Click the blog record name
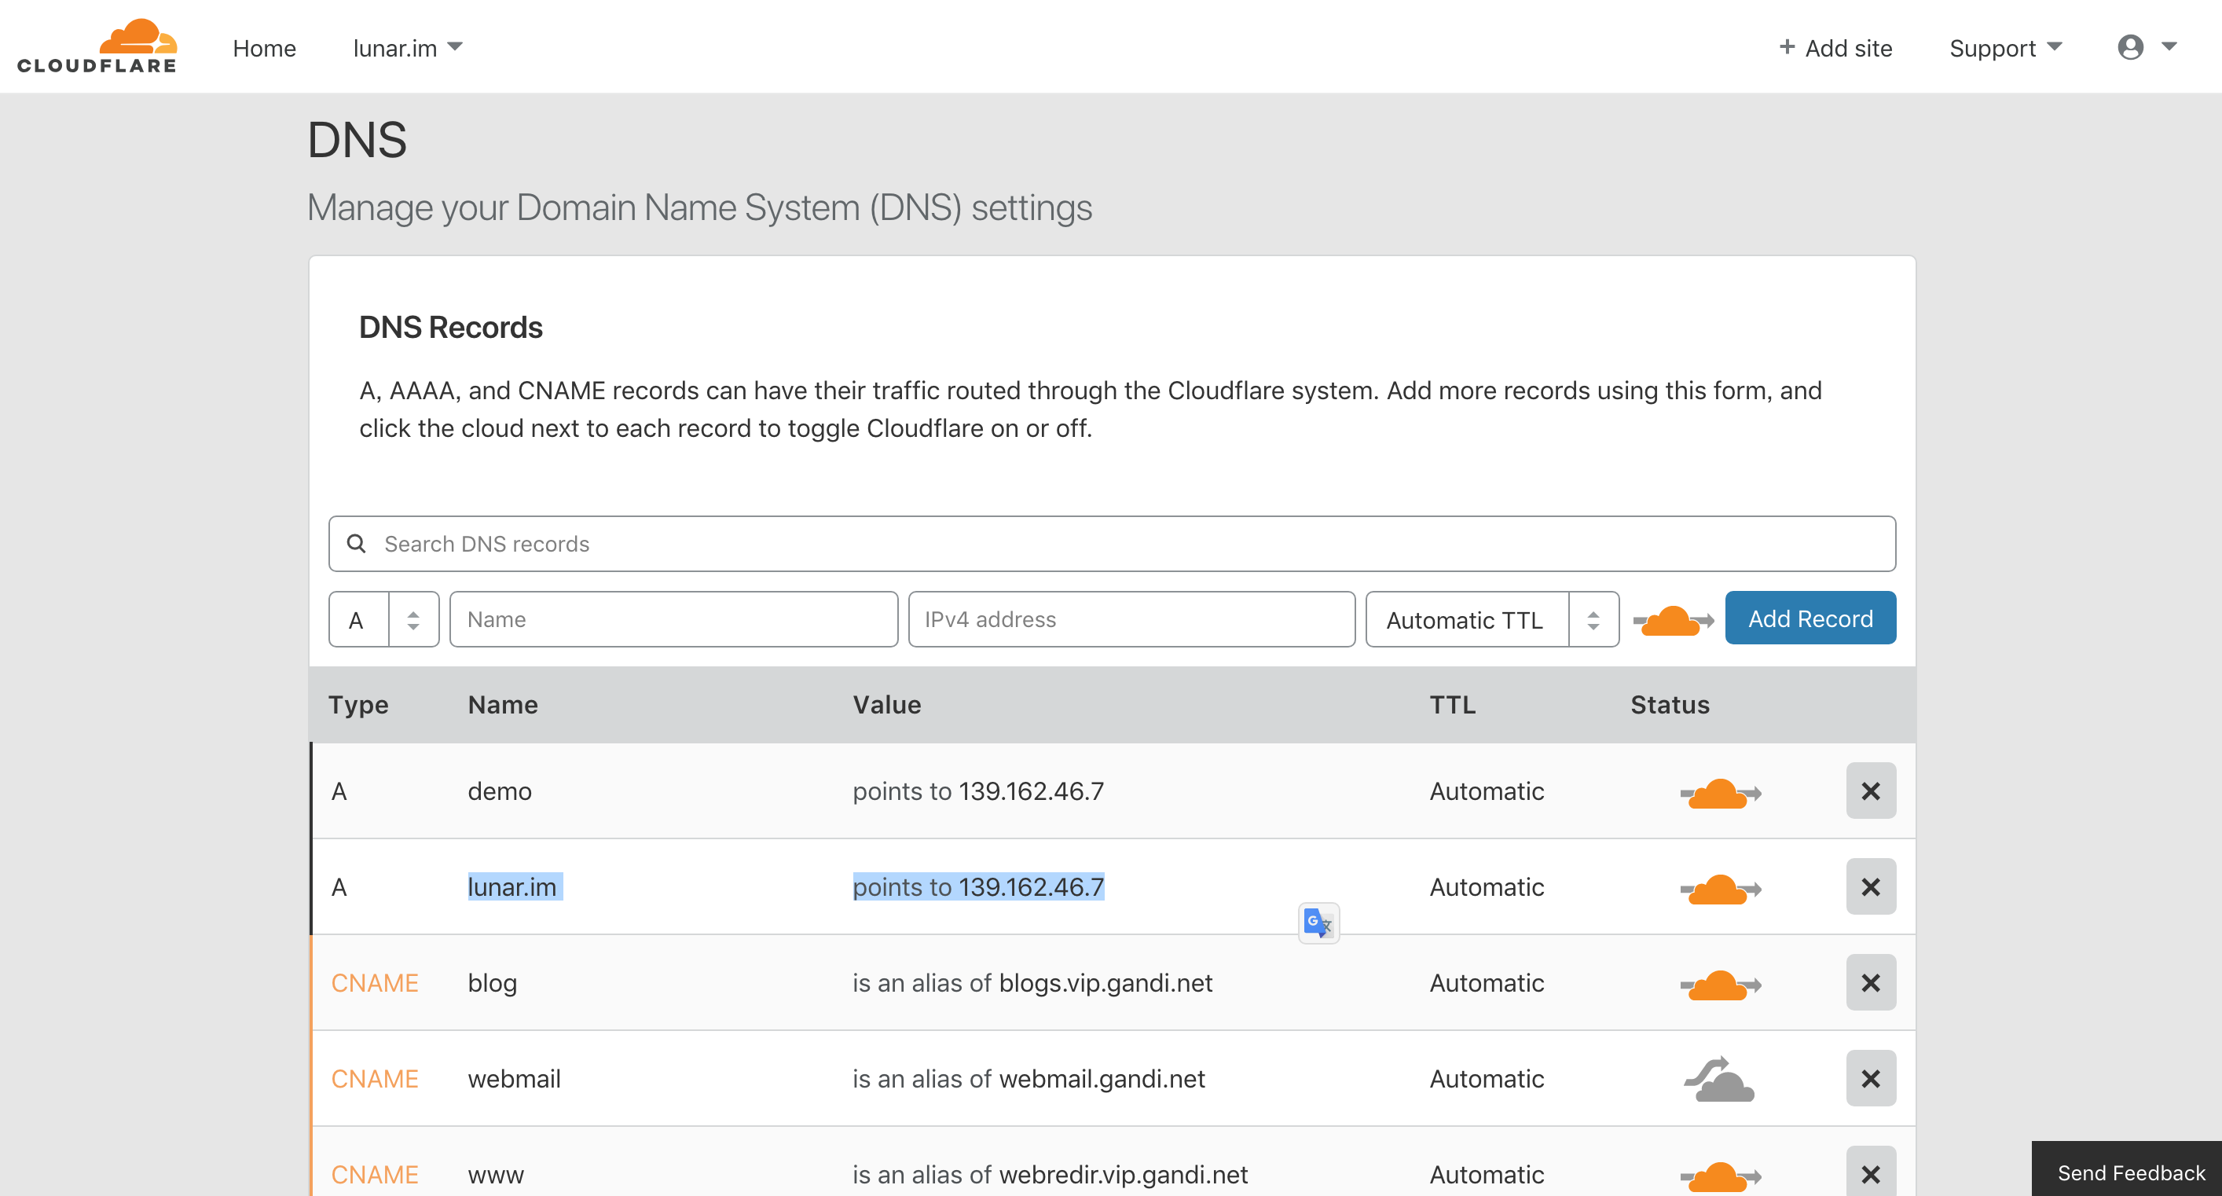Viewport: 2222px width, 1196px height. [493, 983]
